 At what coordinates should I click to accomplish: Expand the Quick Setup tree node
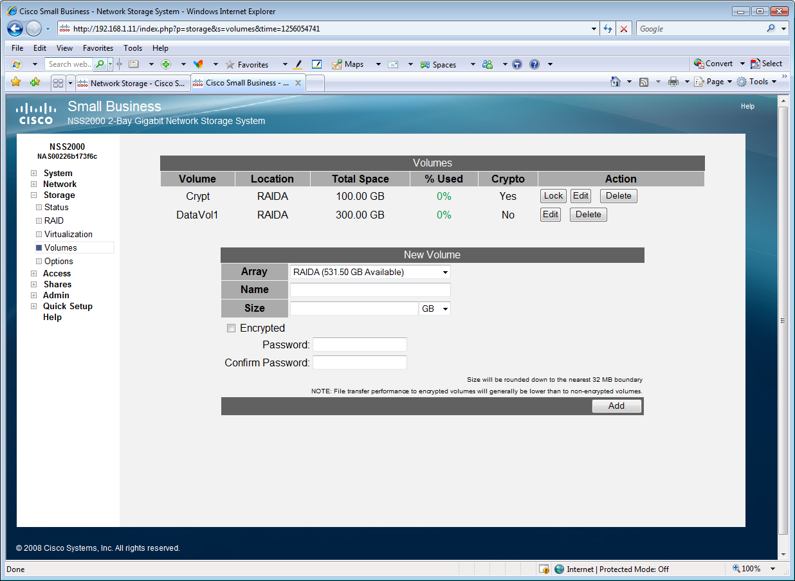pyautogui.click(x=33, y=307)
